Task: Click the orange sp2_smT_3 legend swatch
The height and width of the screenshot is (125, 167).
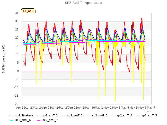Action: [88, 116]
